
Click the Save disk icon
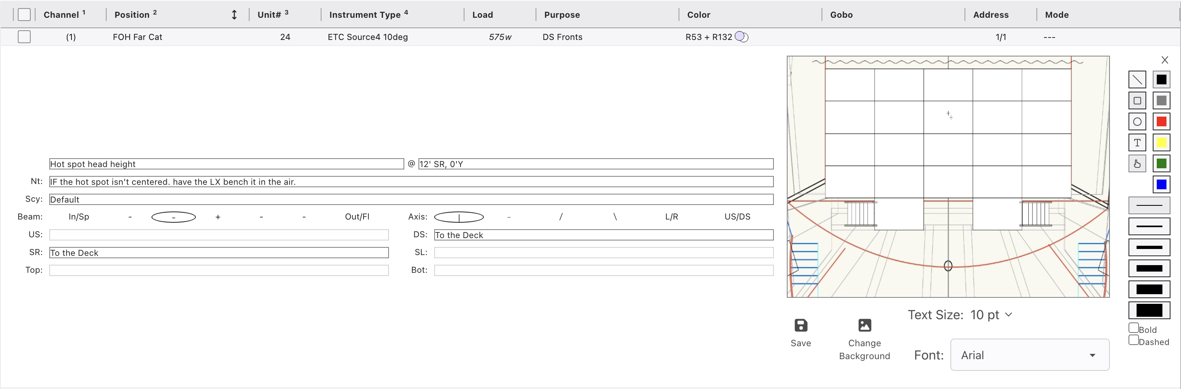(801, 325)
